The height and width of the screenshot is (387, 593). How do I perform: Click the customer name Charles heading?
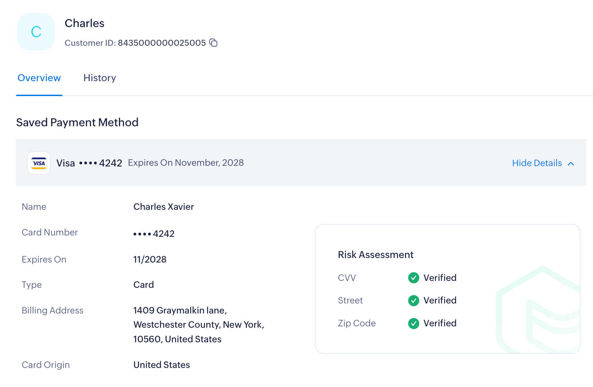tap(84, 23)
